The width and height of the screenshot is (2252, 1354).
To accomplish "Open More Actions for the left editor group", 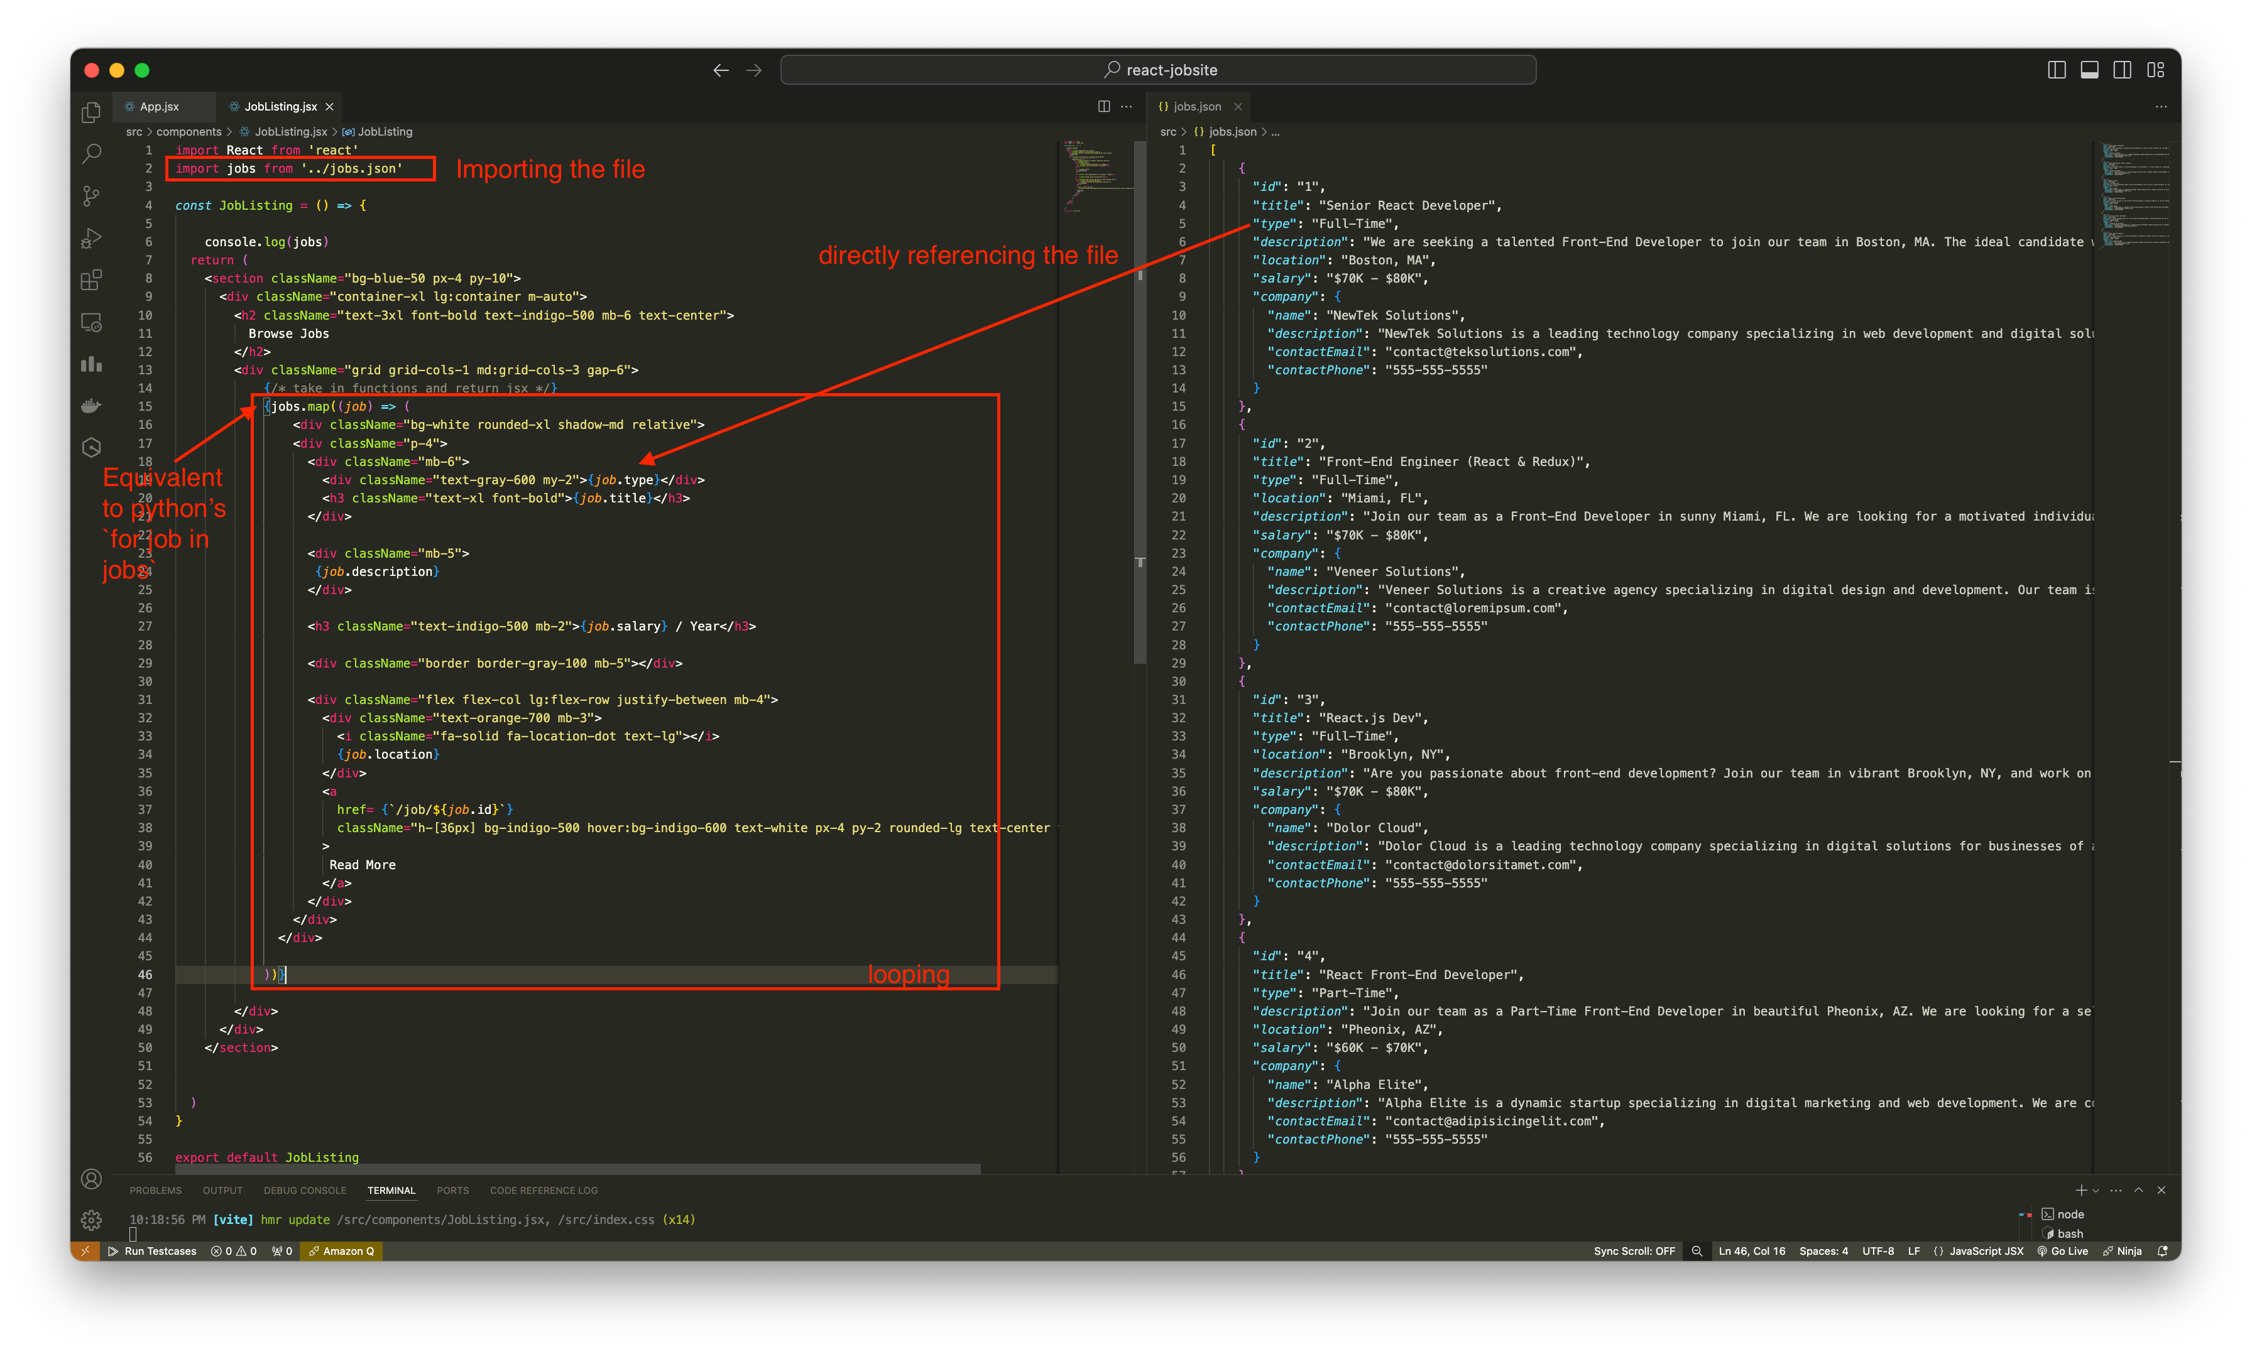I will tap(1127, 107).
